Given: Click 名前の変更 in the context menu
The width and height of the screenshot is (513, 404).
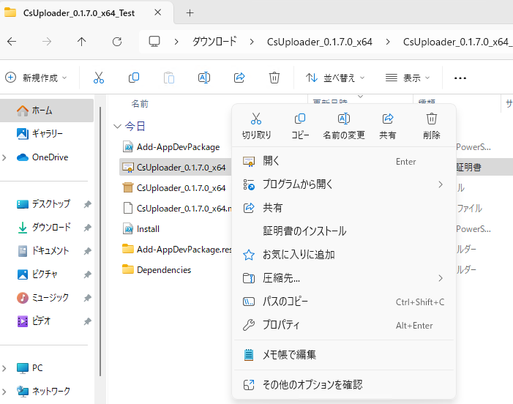Looking at the screenshot, I should [344, 127].
